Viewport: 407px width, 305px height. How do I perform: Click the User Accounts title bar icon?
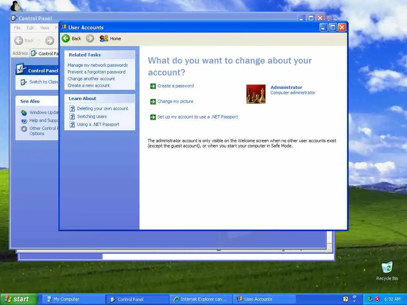coord(64,27)
